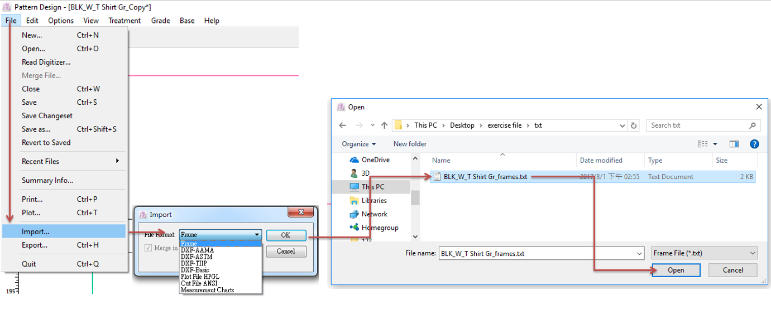Toggle the preview pane icon
Image resolution: width=771 pixels, height=319 pixels.
click(734, 144)
